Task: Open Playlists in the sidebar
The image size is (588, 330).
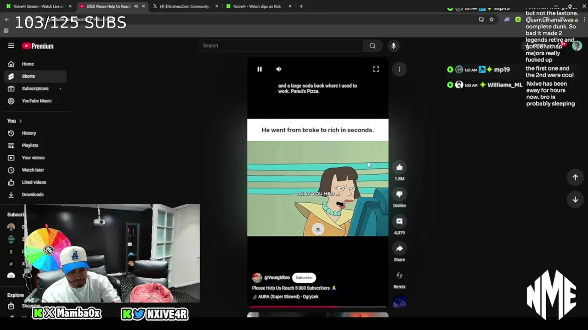Action: pyautogui.click(x=35, y=145)
